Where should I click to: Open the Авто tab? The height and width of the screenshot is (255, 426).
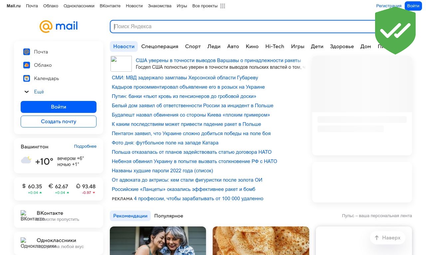(x=233, y=46)
